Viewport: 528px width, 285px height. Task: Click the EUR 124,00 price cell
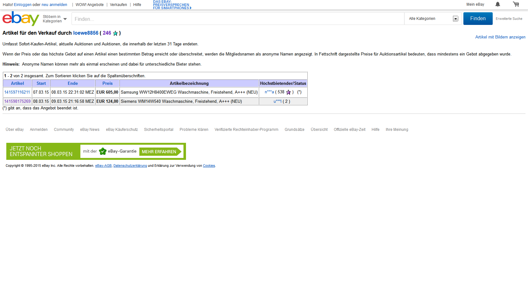click(x=107, y=102)
